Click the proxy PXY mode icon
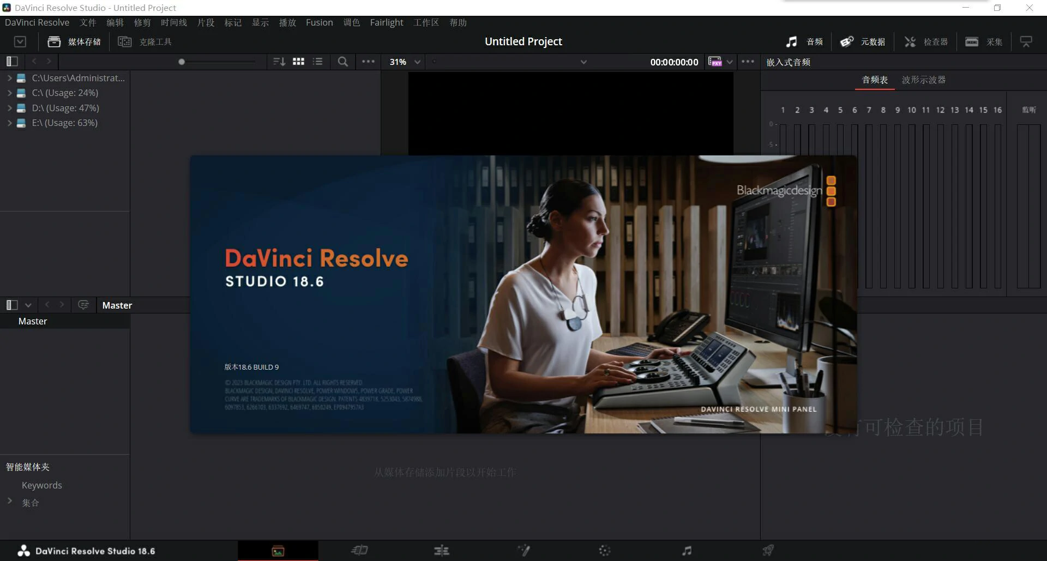Viewport: 1047px width, 561px height. tap(715, 62)
